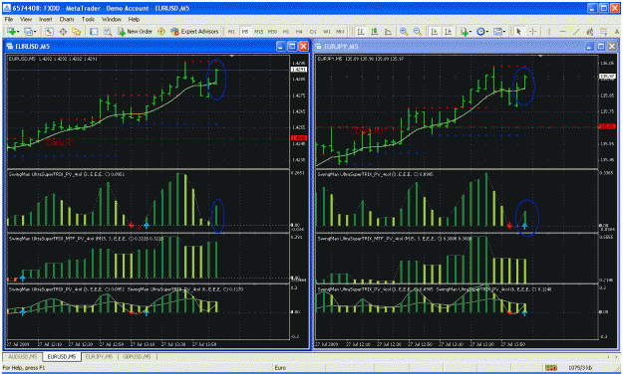The image size is (623, 374).
Task: Zoom in on the chart
Action: pos(404,31)
